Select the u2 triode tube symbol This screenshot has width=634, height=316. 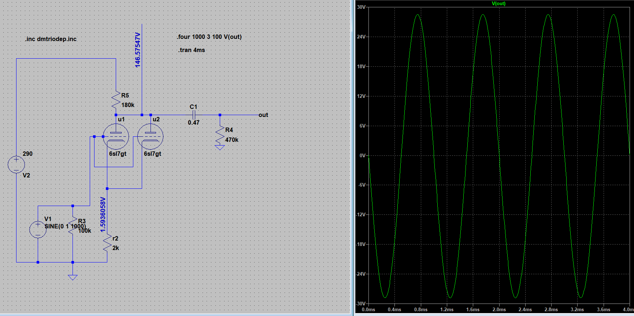151,137
